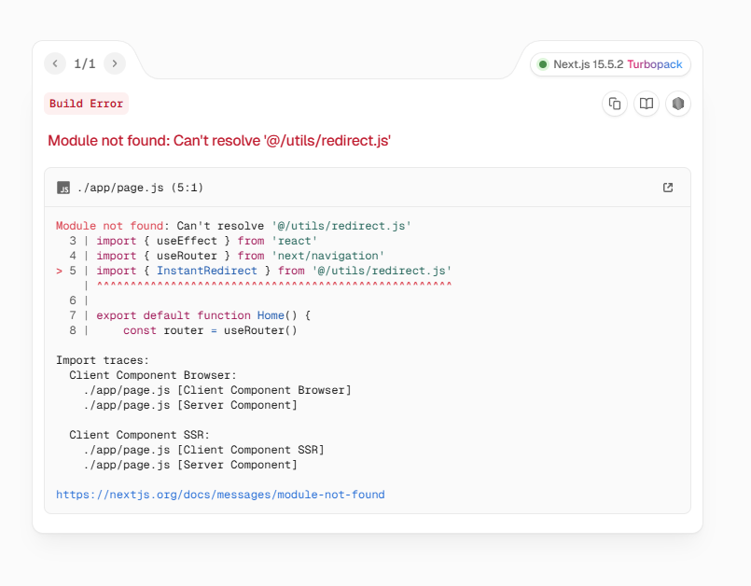Click the Turbopack label

click(655, 64)
